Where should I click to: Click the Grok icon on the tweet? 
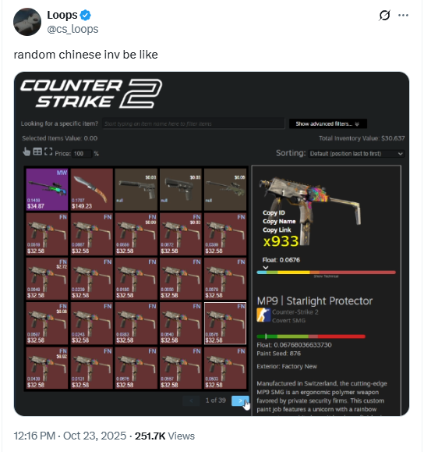(384, 16)
